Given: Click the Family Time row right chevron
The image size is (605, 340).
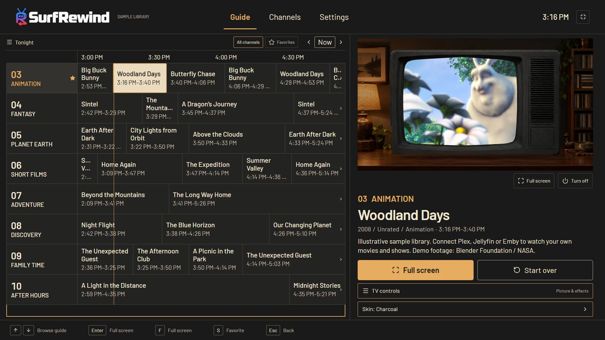Looking at the screenshot, I should click(x=341, y=259).
